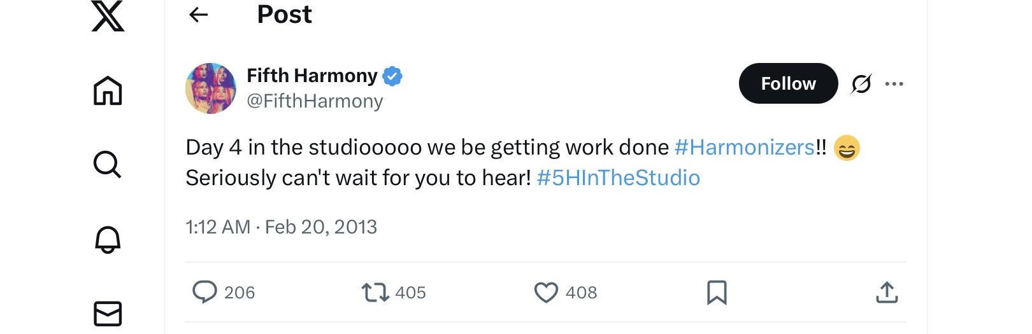Like the post with the heart icon
1032x334 pixels.
[x=546, y=293]
